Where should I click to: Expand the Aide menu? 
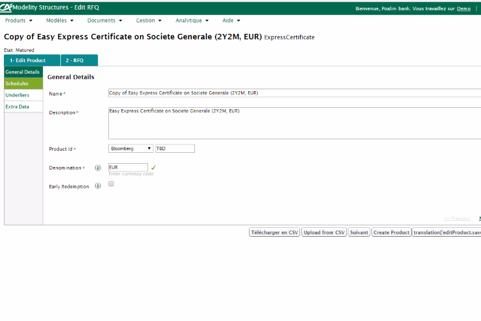pyautogui.click(x=232, y=21)
